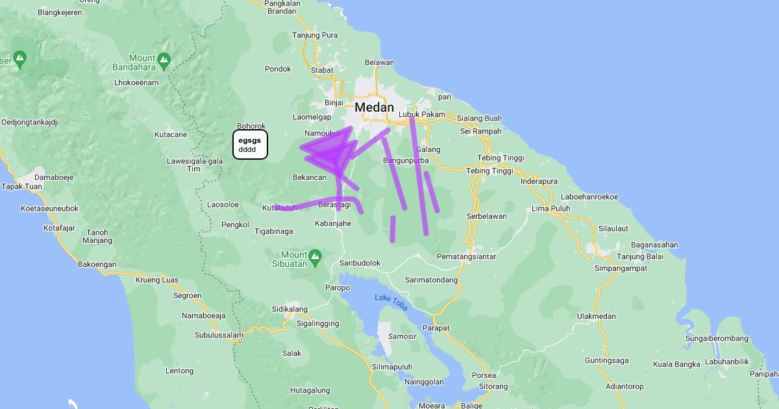
Task: Click the Belawan port label
Action: click(380, 63)
